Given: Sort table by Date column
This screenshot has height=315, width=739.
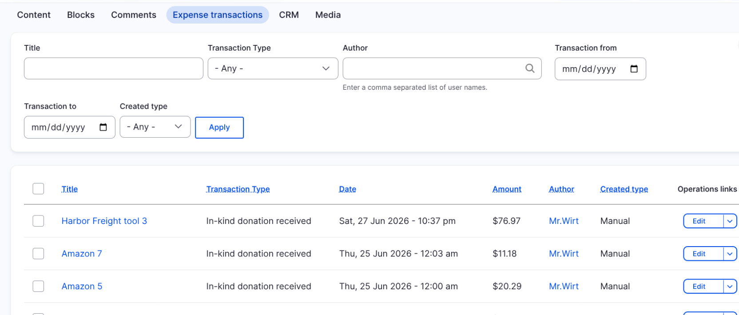Looking at the screenshot, I should pyautogui.click(x=348, y=189).
